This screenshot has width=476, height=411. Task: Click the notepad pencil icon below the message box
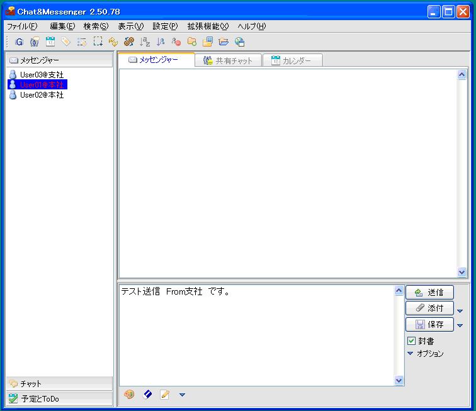coord(165,395)
